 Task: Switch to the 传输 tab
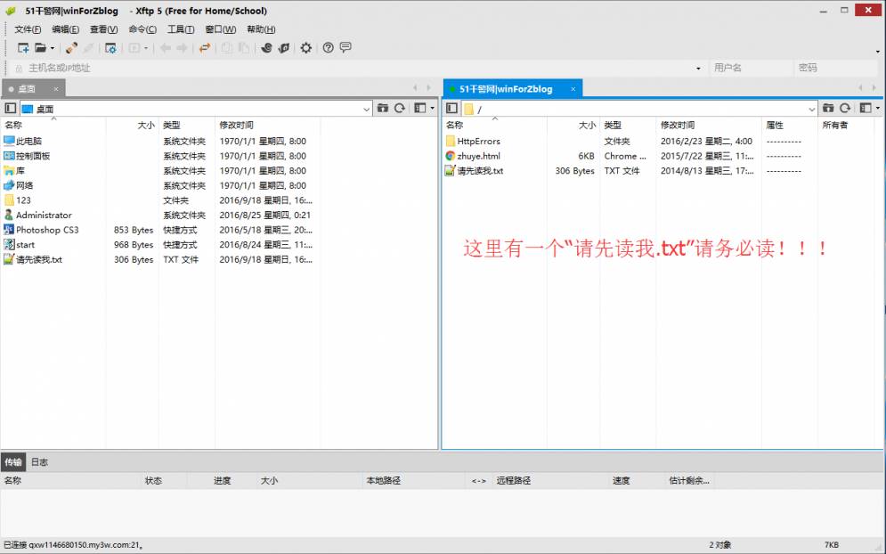pos(13,462)
